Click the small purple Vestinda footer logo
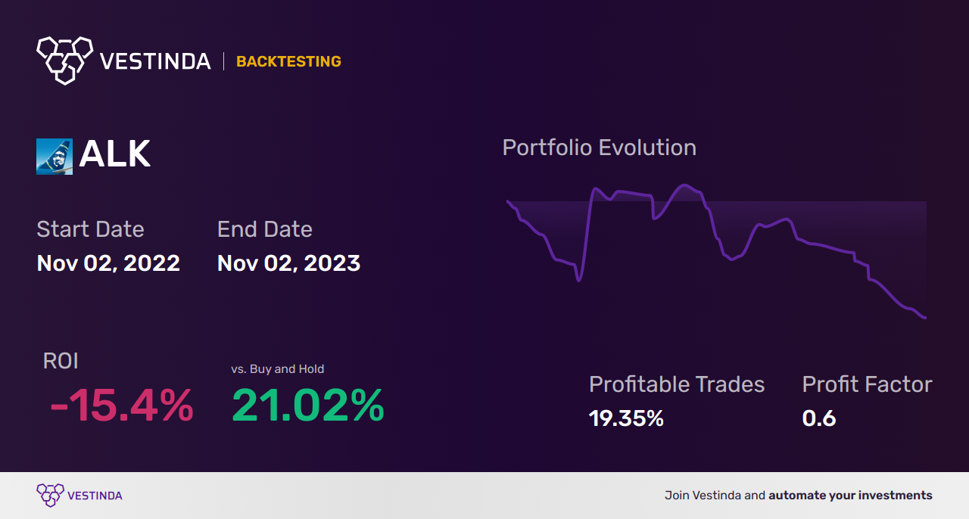 (x=49, y=496)
